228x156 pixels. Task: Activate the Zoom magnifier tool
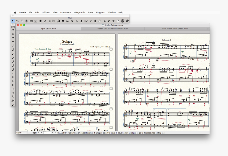pyautogui.click(x=17, y=21)
